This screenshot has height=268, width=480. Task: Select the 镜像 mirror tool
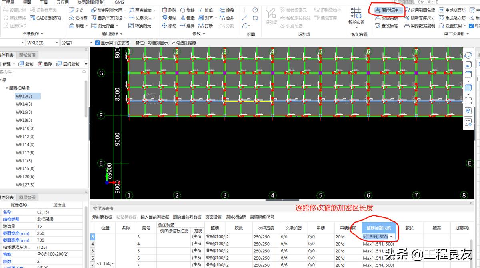[x=188, y=18]
